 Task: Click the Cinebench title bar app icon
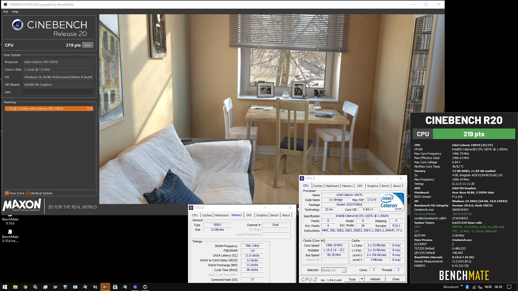tap(5, 4)
